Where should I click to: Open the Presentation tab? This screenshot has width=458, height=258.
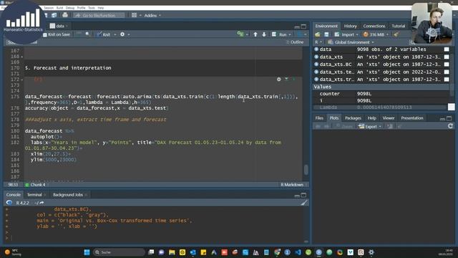[412, 118]
